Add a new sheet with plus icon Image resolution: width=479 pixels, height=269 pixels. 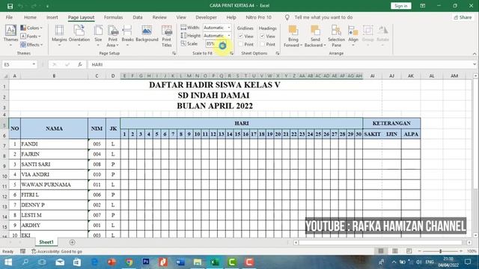point(72,242)
